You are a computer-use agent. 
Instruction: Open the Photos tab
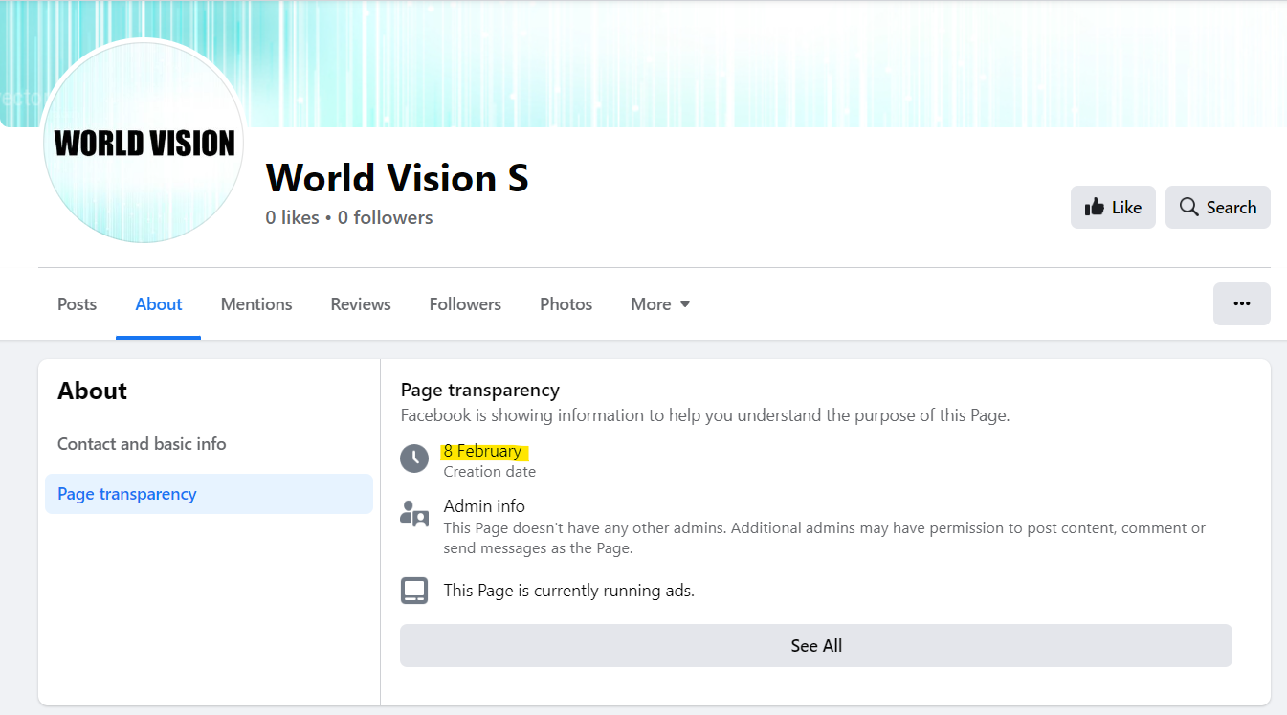(x=566, y=303)
